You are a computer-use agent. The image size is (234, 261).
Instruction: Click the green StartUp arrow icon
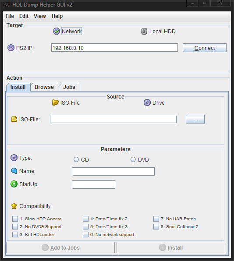tap(14, 184)
